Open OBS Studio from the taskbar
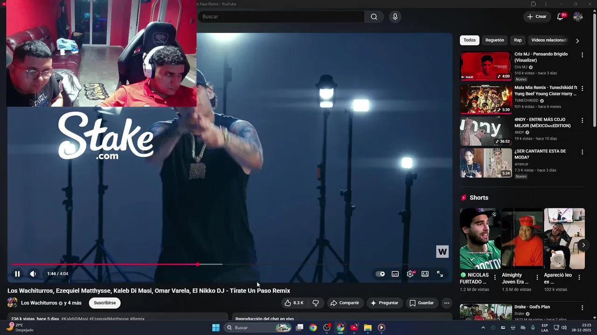597x335 pixels. [327, 328]
